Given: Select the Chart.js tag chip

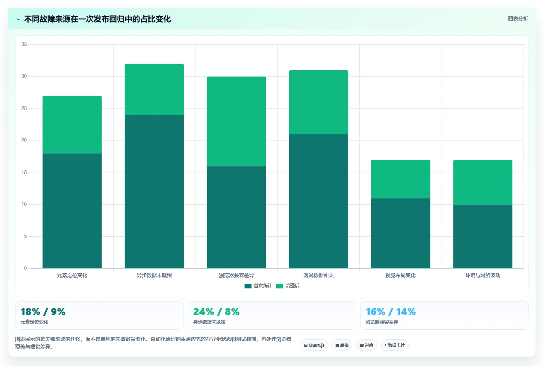Looking at the screenshot, I should click(x=314, y=345).
